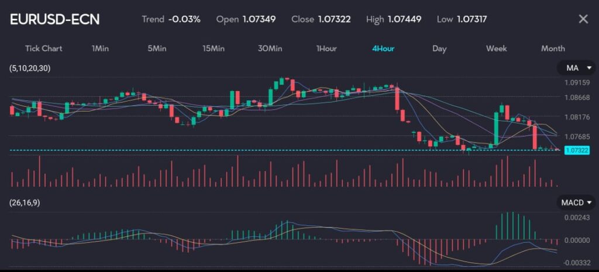
Task: Switch to the Tick Chart tab
Action: pos(43,48)
